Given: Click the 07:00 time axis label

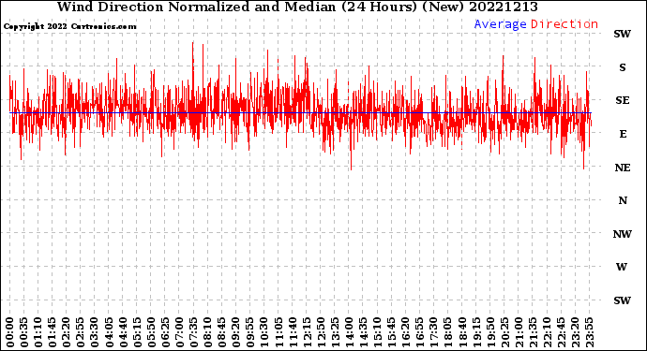Looking at the screenshot, I should pyautogui.click(x=179, y=332).
